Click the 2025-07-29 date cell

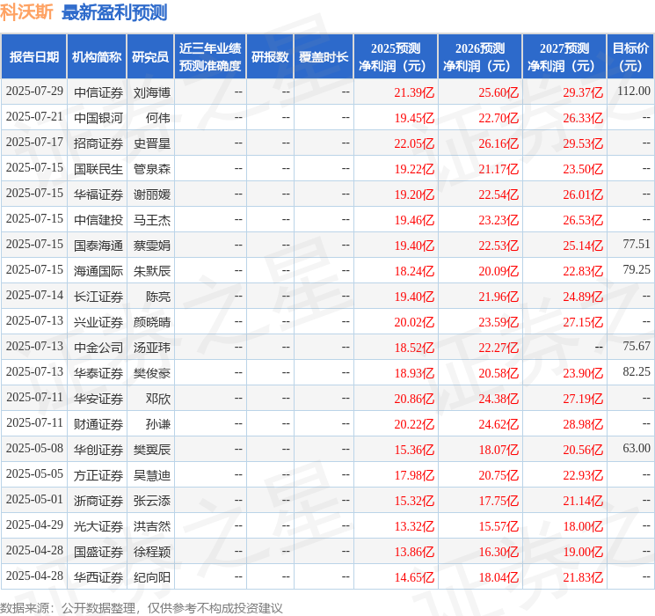34,92
